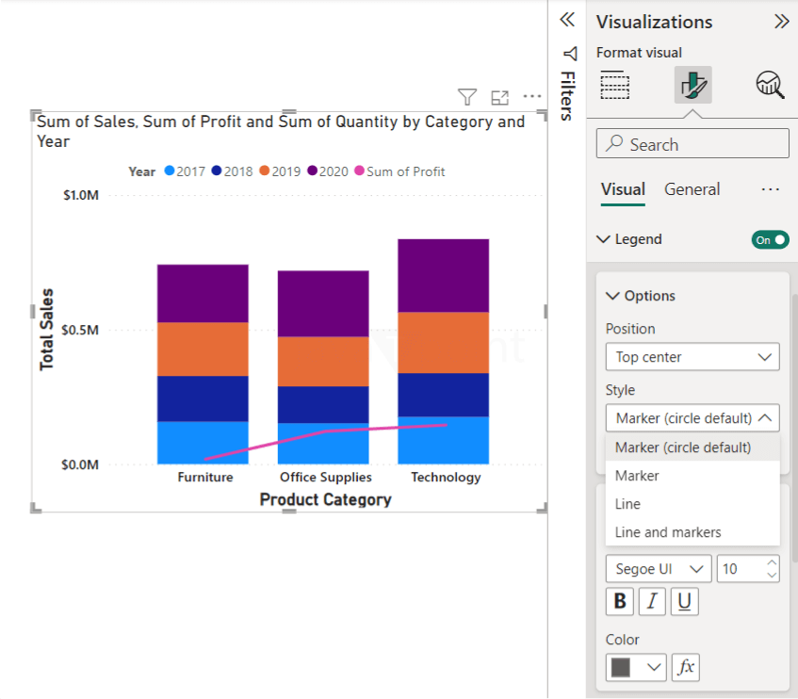This screenshot has height=699, width=798.
Task: Collapse the Visualizations pane
Action: pyautogui.click(x=781, y=22)
